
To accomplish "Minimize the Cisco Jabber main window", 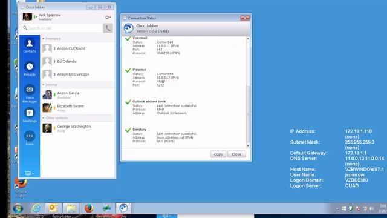I will [91, 7].
